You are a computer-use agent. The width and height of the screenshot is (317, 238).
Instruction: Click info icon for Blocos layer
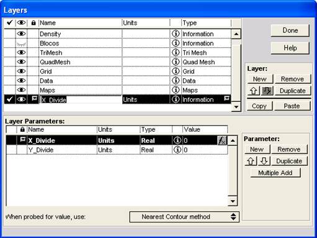pyautogui.click(x=176, y=43)
